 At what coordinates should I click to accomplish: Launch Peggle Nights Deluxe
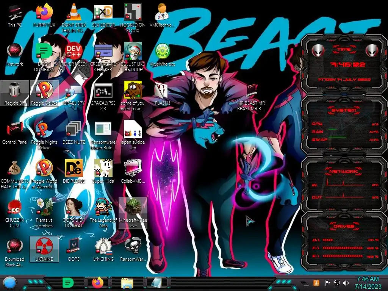click(x=44, y=135)
